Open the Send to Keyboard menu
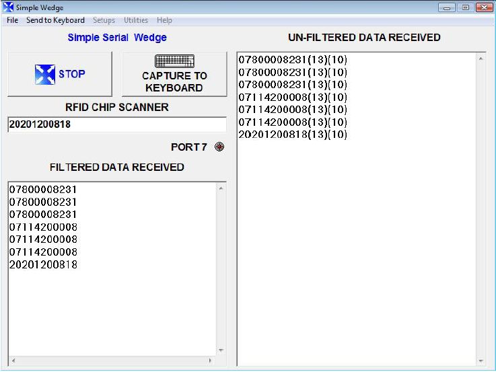The width and height of the screenshot is (496, 372). coord(55,20)
